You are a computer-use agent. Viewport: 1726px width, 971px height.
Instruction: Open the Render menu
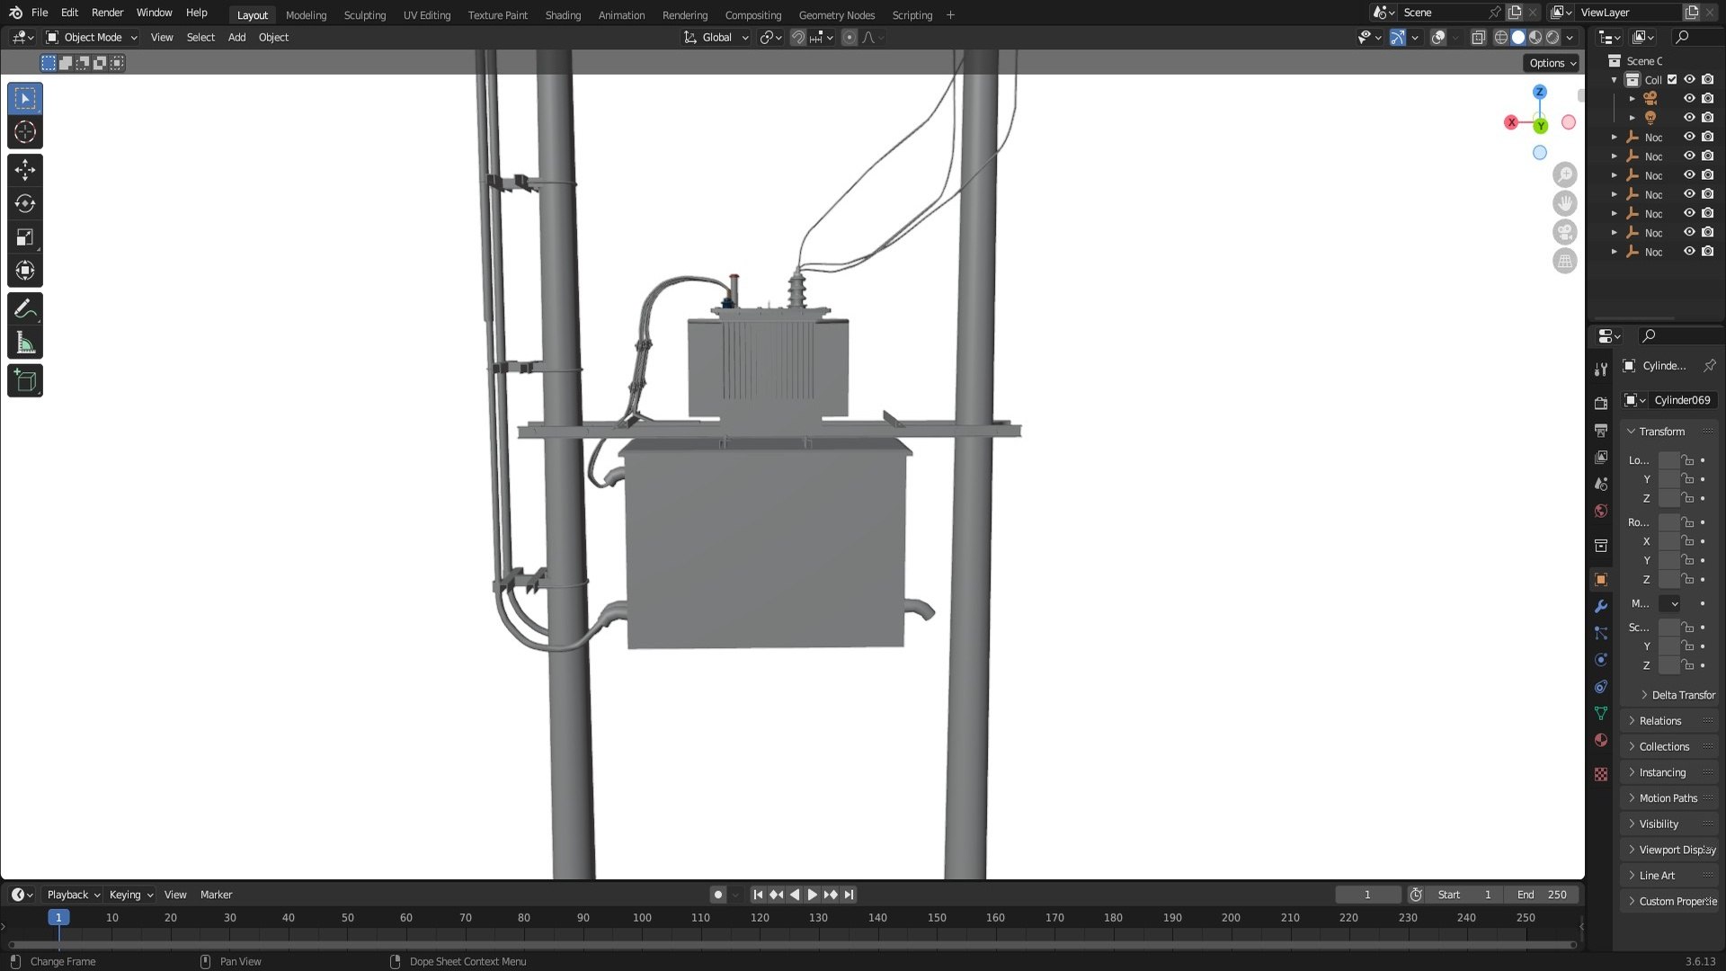coord(107,13)
